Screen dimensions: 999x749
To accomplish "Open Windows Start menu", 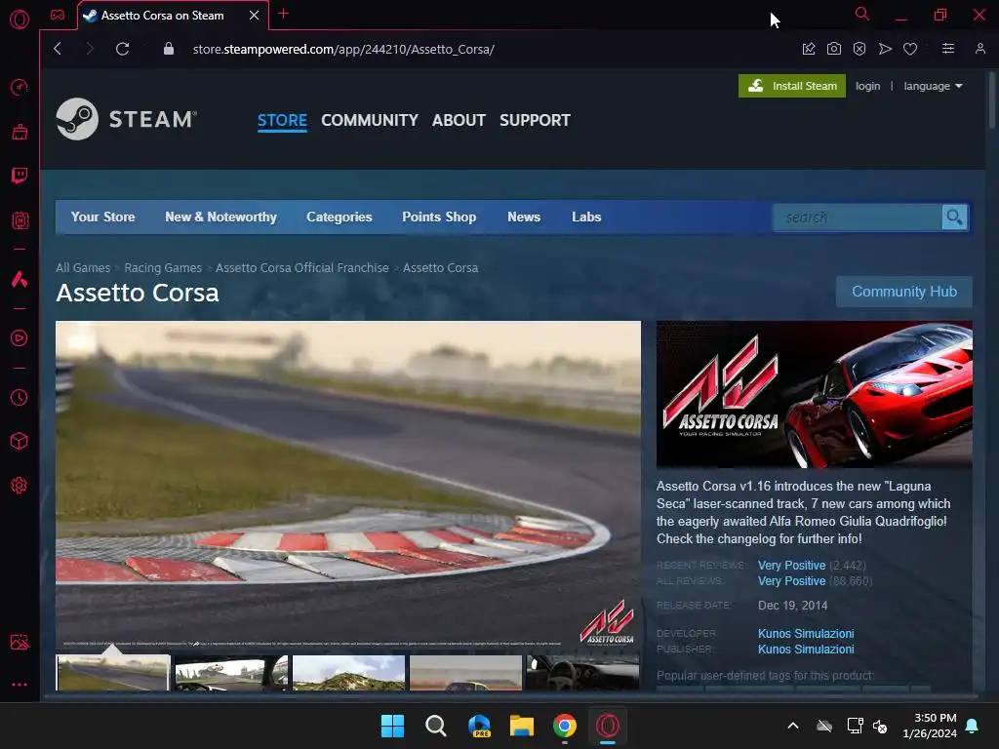I will point(392,726).
